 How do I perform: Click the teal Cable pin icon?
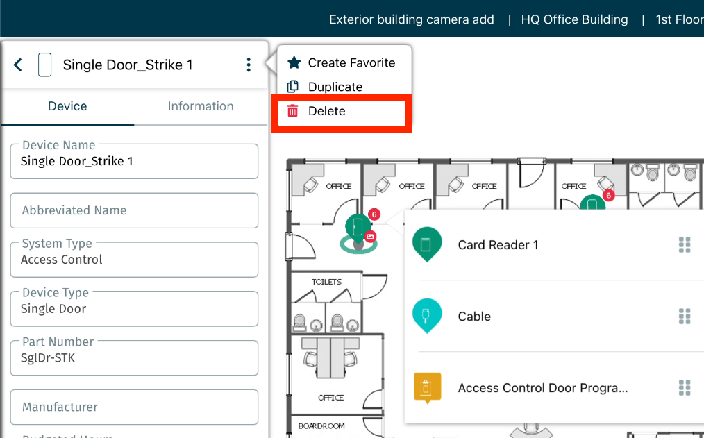pos(427,316)
